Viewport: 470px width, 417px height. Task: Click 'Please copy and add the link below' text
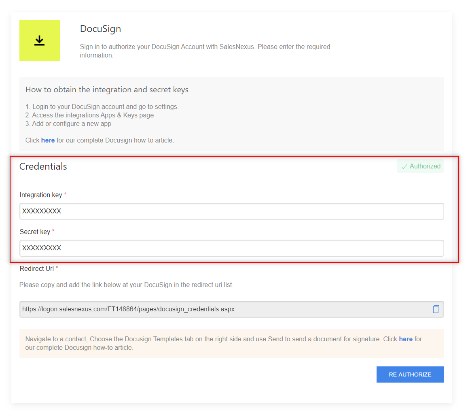(x=126, y=285)
